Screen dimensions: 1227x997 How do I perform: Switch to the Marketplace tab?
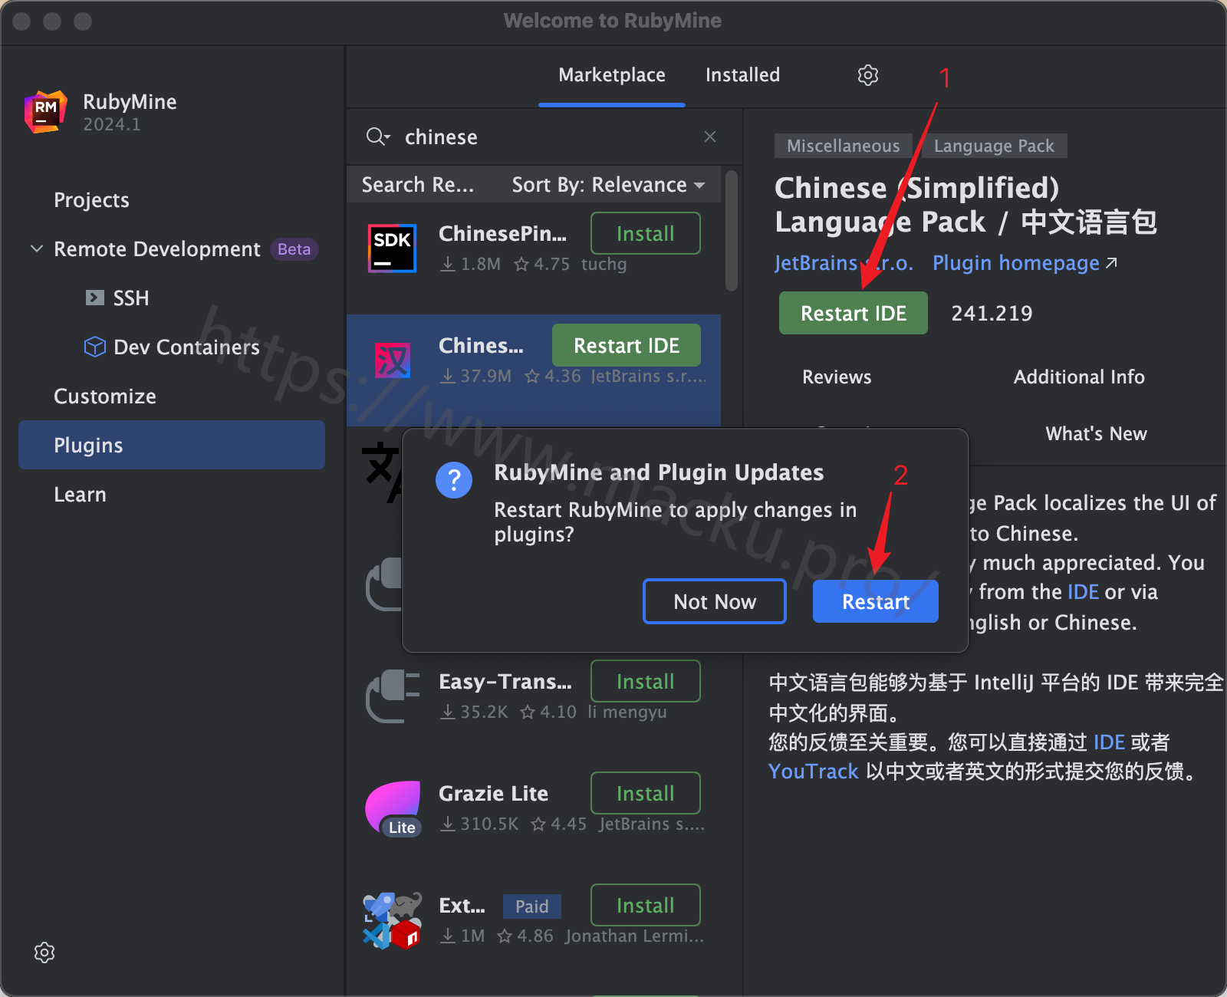coord(612,75)
